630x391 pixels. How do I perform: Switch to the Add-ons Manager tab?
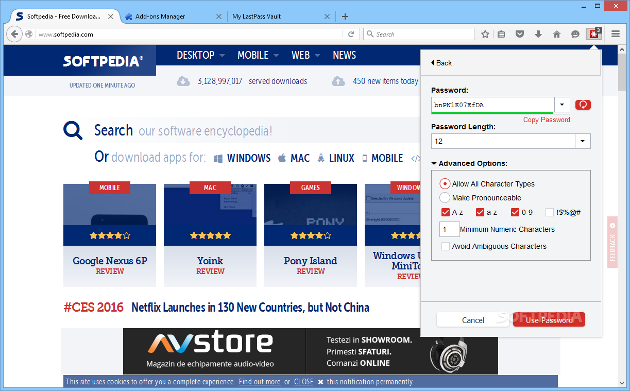(174, 16)
